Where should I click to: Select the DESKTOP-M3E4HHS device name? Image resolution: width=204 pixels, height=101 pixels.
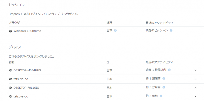point(27,71)
